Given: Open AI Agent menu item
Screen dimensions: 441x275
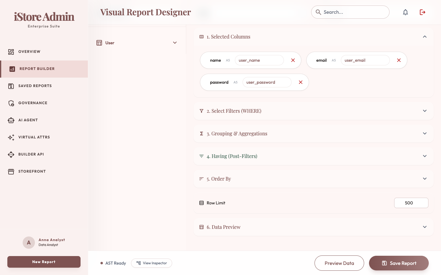Looking at the screenshot, I should [x=44, y=120].
